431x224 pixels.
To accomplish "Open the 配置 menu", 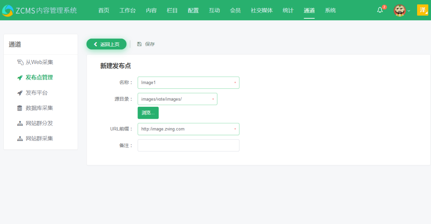I will pyautogui.click(x=193, y=10).
